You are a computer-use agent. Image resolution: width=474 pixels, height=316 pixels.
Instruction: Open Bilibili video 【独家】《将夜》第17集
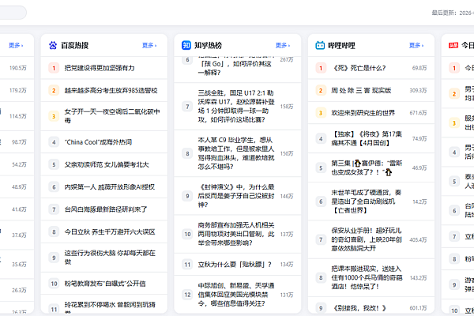pos(367,138)
